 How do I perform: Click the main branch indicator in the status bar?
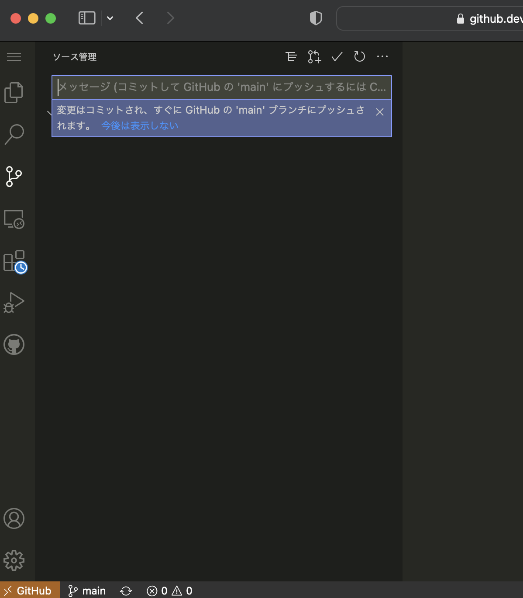[x=86, y=590]
